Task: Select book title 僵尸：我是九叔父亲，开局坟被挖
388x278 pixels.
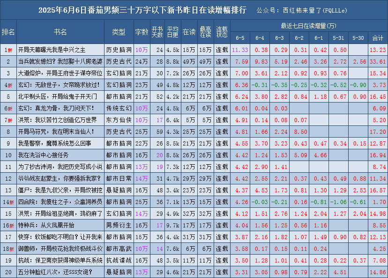Action: (60, 190)
